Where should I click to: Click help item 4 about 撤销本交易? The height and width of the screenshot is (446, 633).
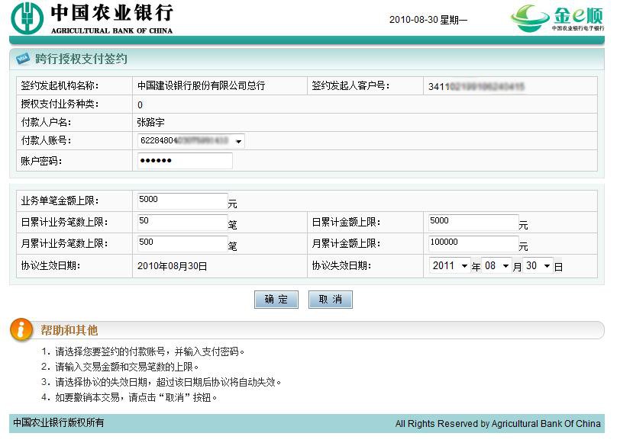129,397
